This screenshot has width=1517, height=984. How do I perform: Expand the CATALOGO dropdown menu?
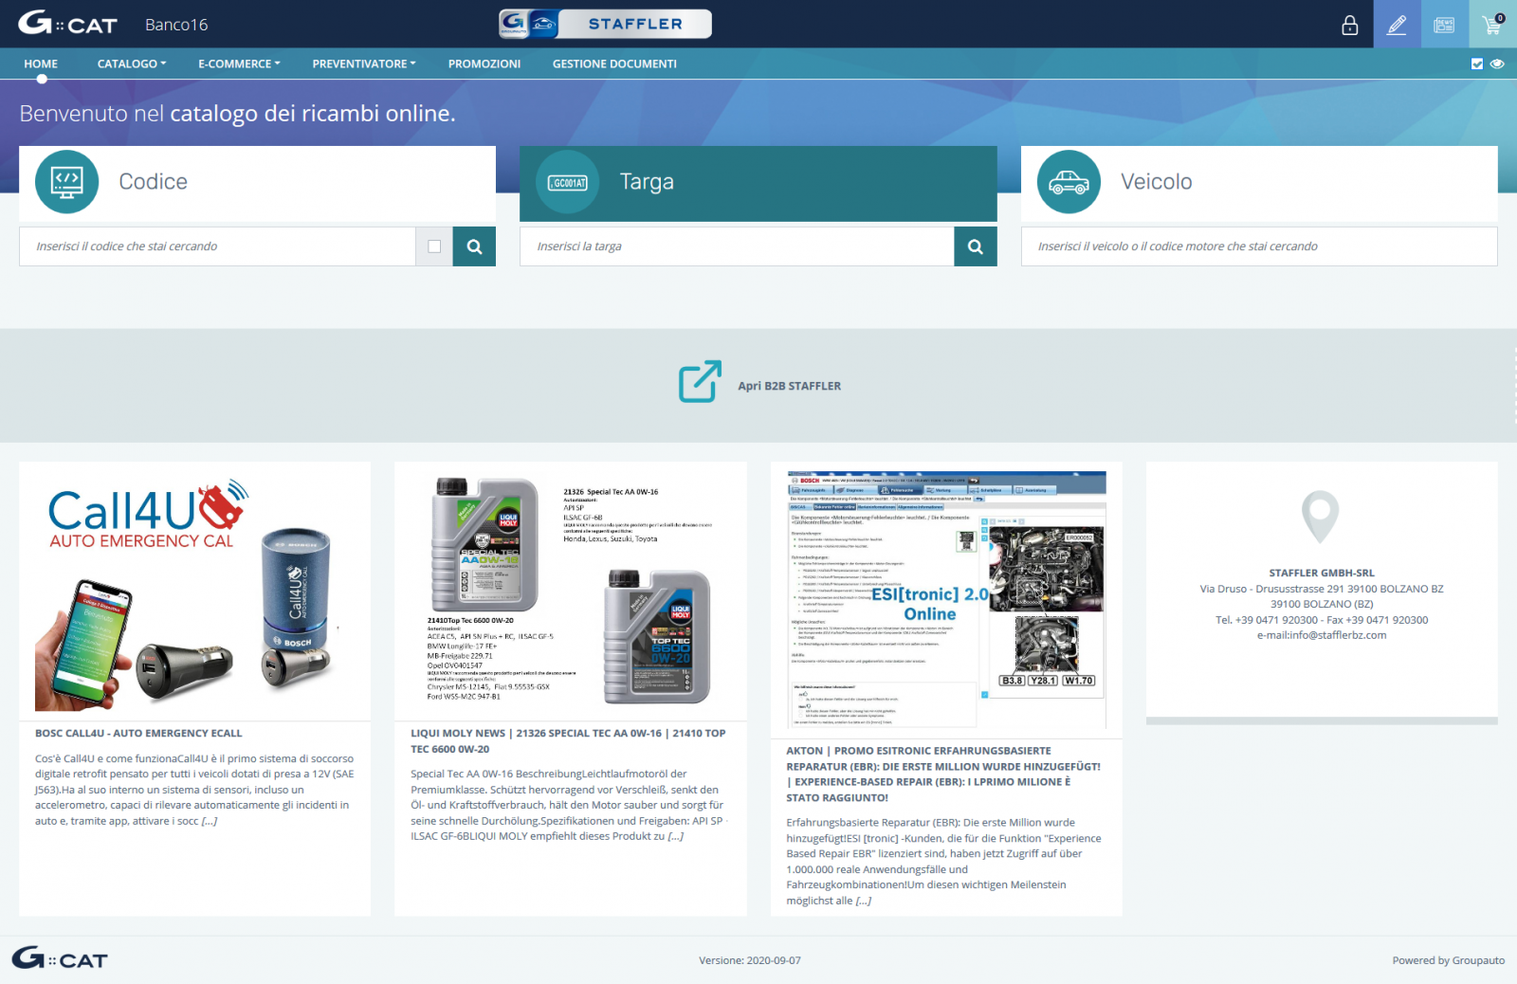[132, 64]
